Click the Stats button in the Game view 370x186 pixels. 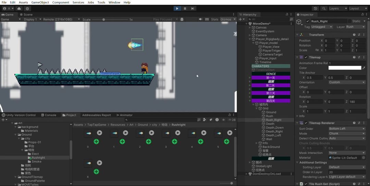coord(214,19)
